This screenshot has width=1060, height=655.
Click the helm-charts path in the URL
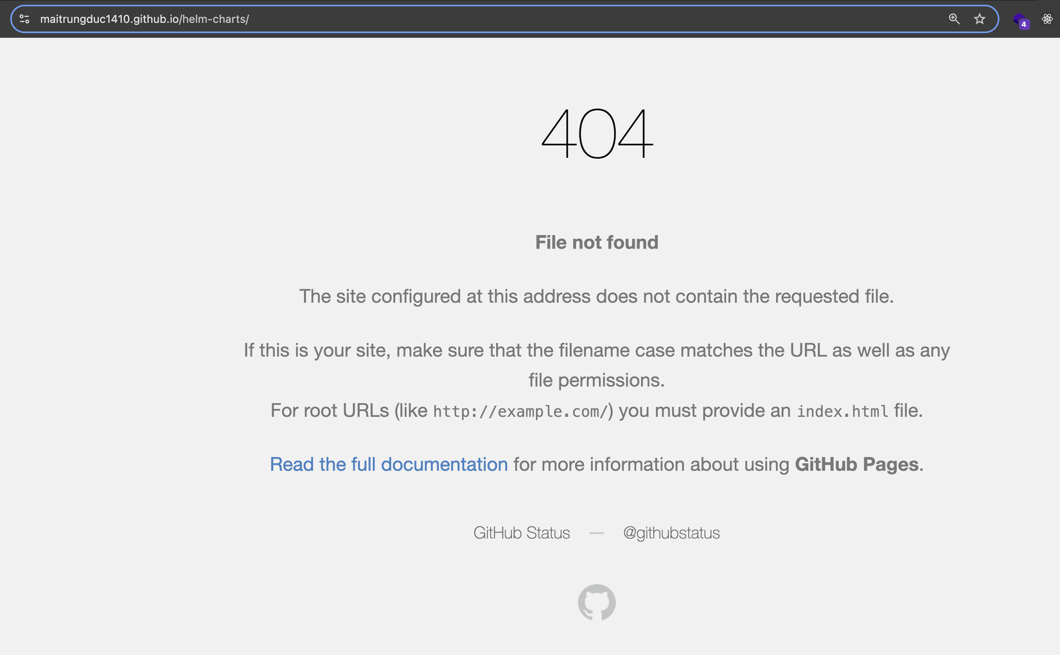pos(214,19)
